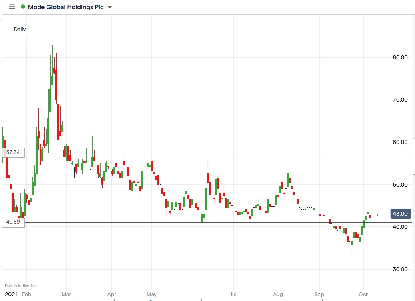Toggle the 57.34 resistance line visibility

200,153
